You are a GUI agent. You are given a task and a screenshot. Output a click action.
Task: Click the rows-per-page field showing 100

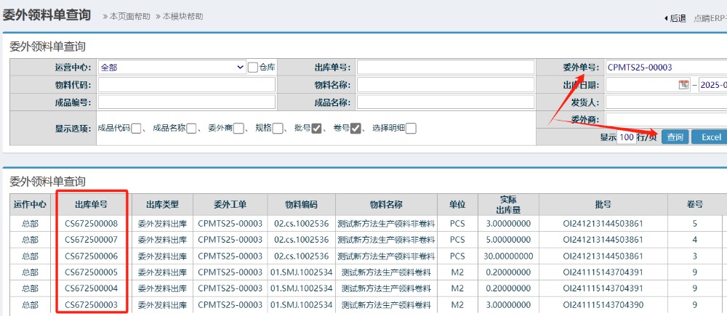tap(626, 137)
